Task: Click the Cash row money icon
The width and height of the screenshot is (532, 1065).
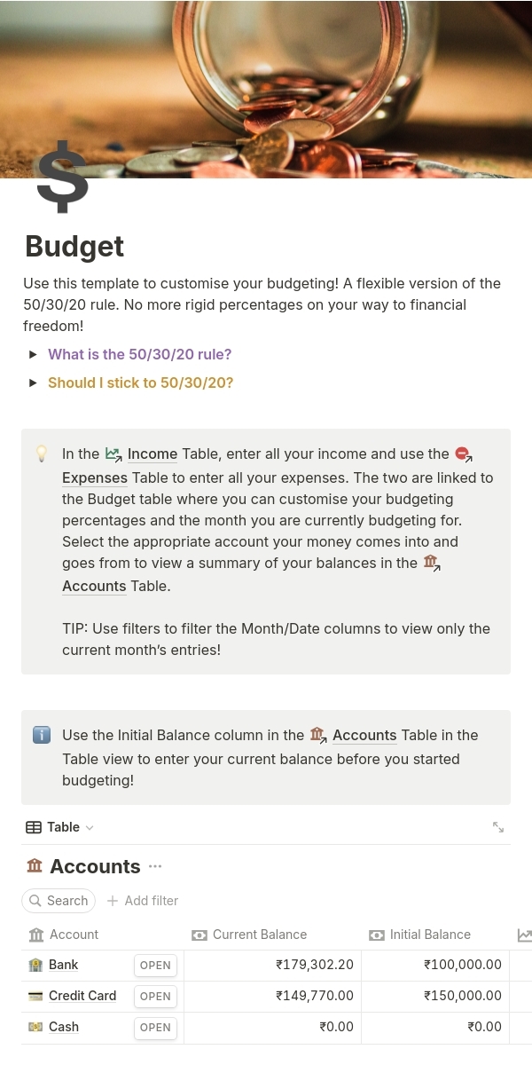Action: point(35,1027)
